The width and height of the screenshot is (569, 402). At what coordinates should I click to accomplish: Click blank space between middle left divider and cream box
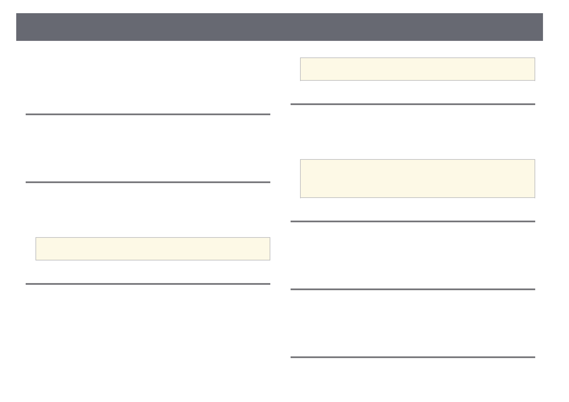point(148,209)
